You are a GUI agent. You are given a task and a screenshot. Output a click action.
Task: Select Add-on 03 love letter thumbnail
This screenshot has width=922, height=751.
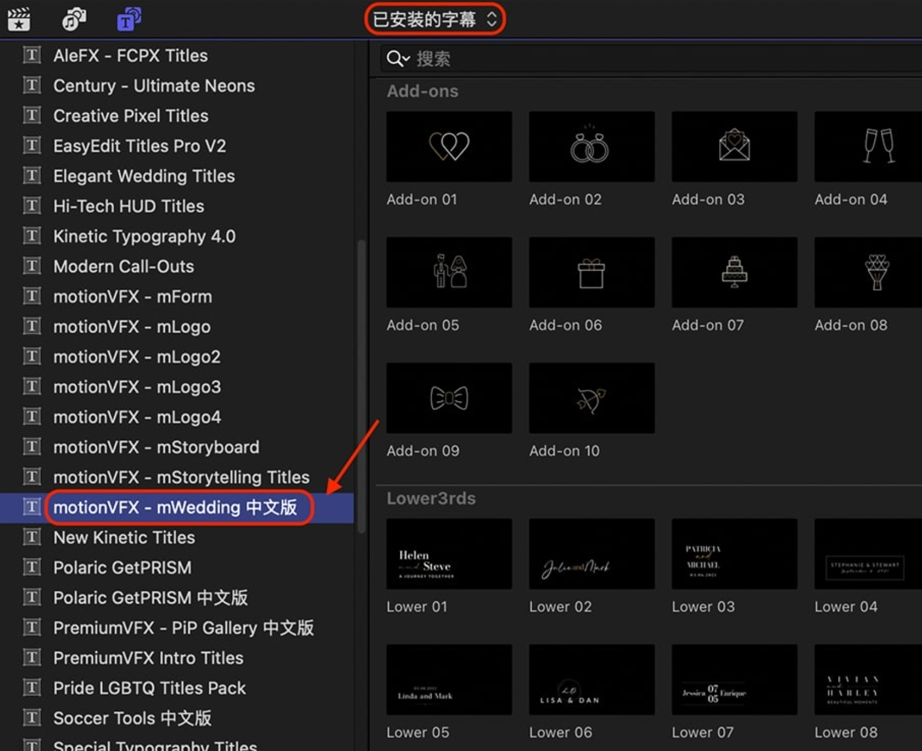click(x=734, y=146)
